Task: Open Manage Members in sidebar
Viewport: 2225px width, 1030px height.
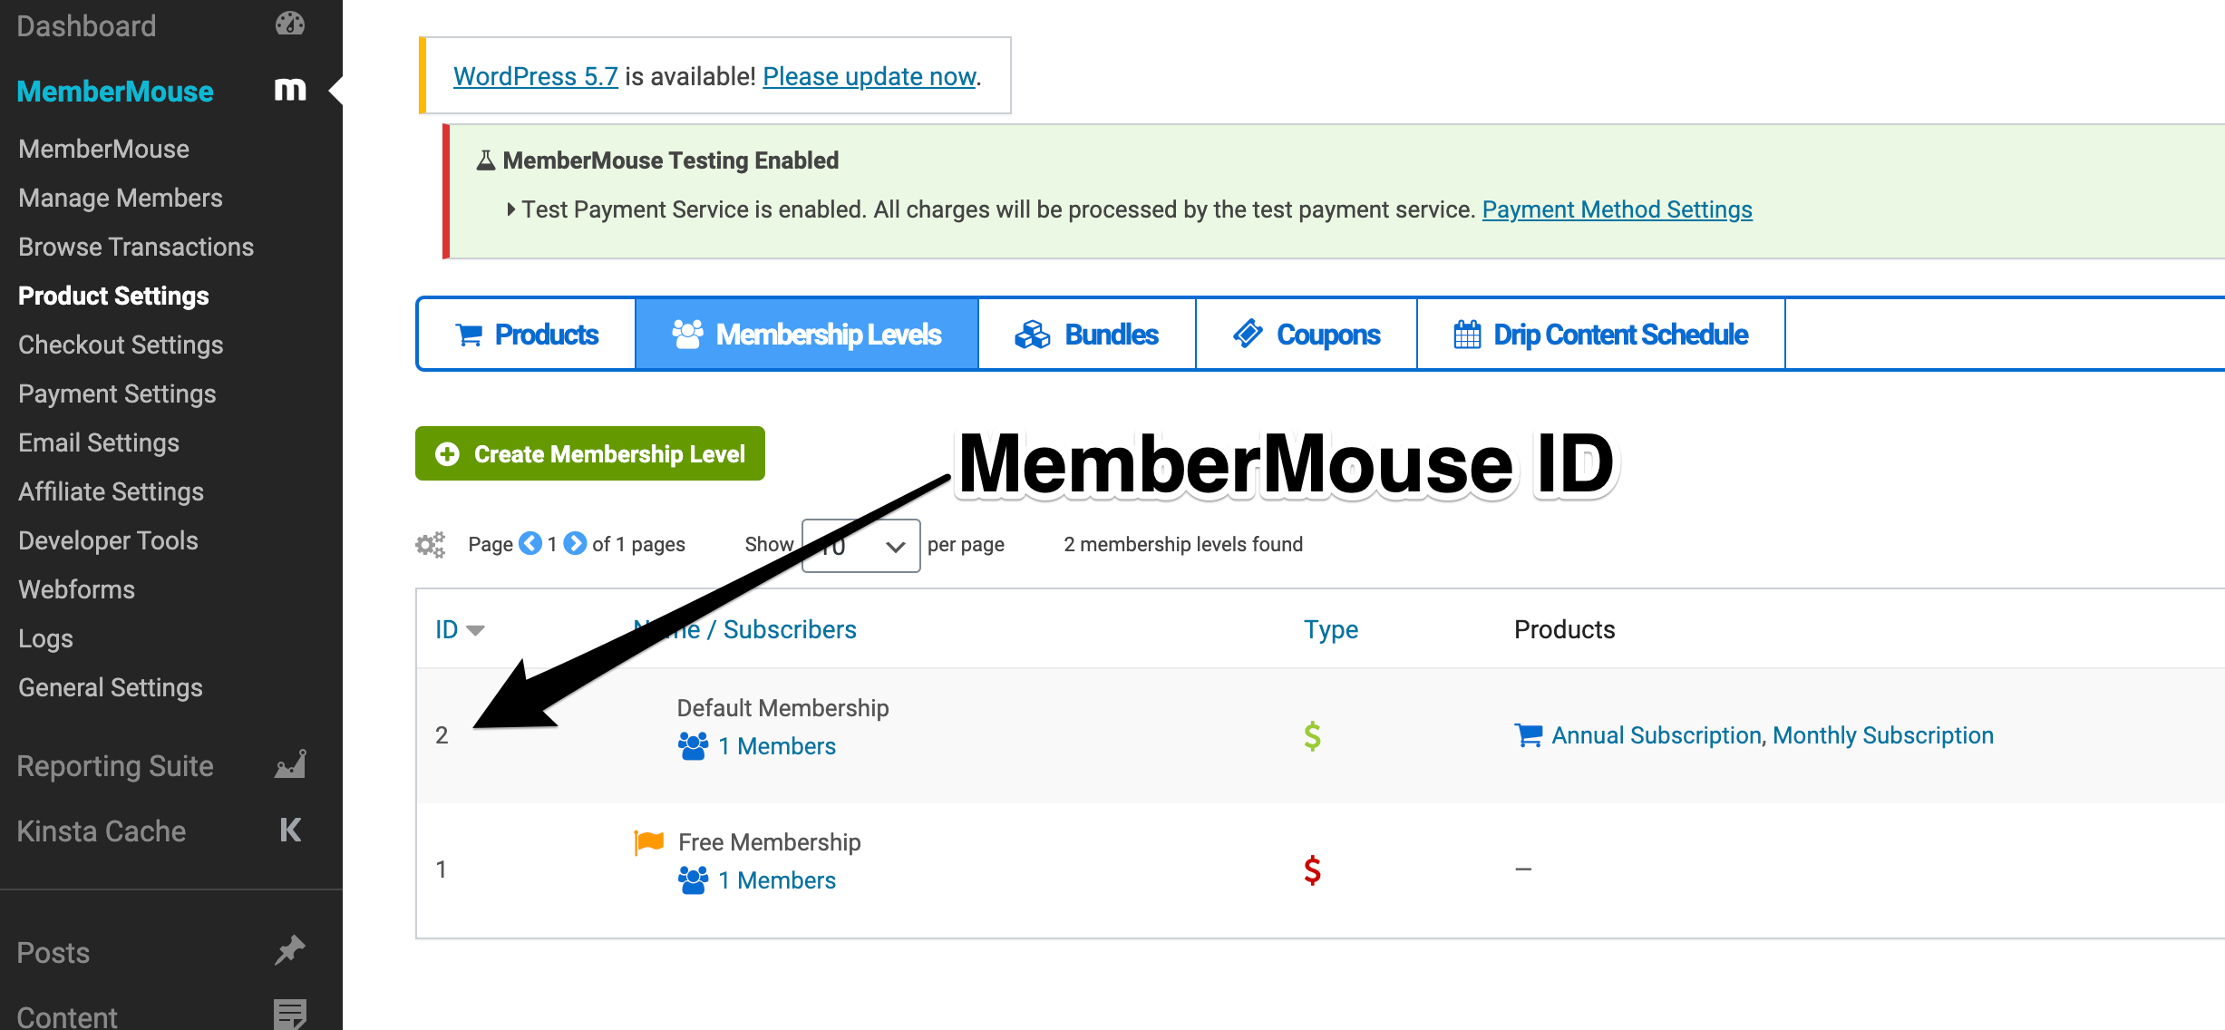Action: pyautogui.click(x=121, y=198)
